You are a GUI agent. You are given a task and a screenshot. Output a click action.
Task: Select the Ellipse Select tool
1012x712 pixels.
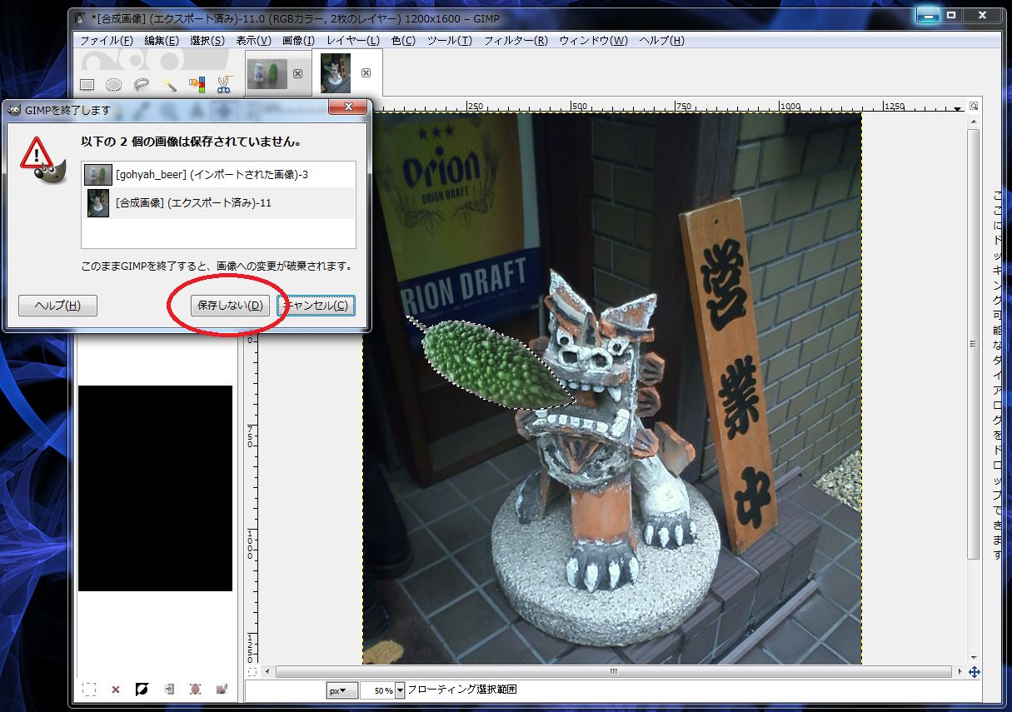click(x=113, y=84)
